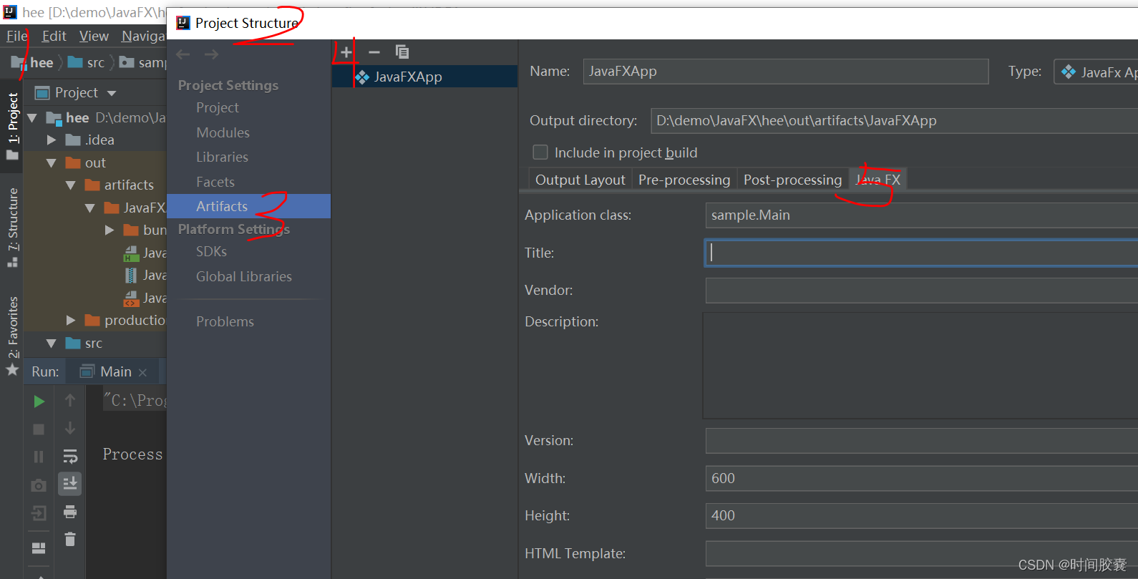Restore layout icon in Run toolbar
This screenshot has width=1138, height=579.
(x=39, y=548)
